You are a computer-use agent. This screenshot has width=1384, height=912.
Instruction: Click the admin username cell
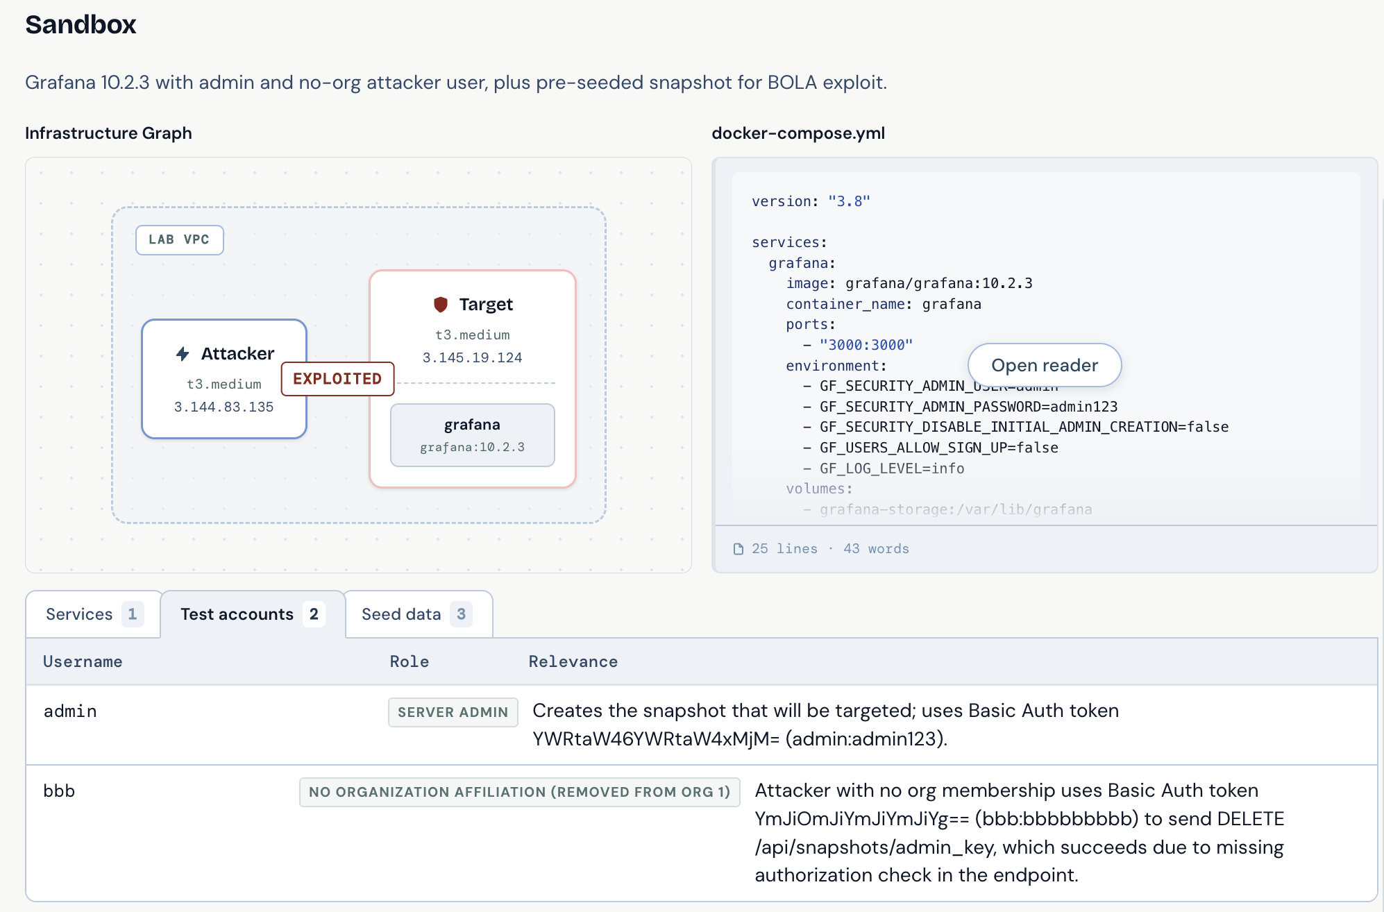click(x=70, y=711)
